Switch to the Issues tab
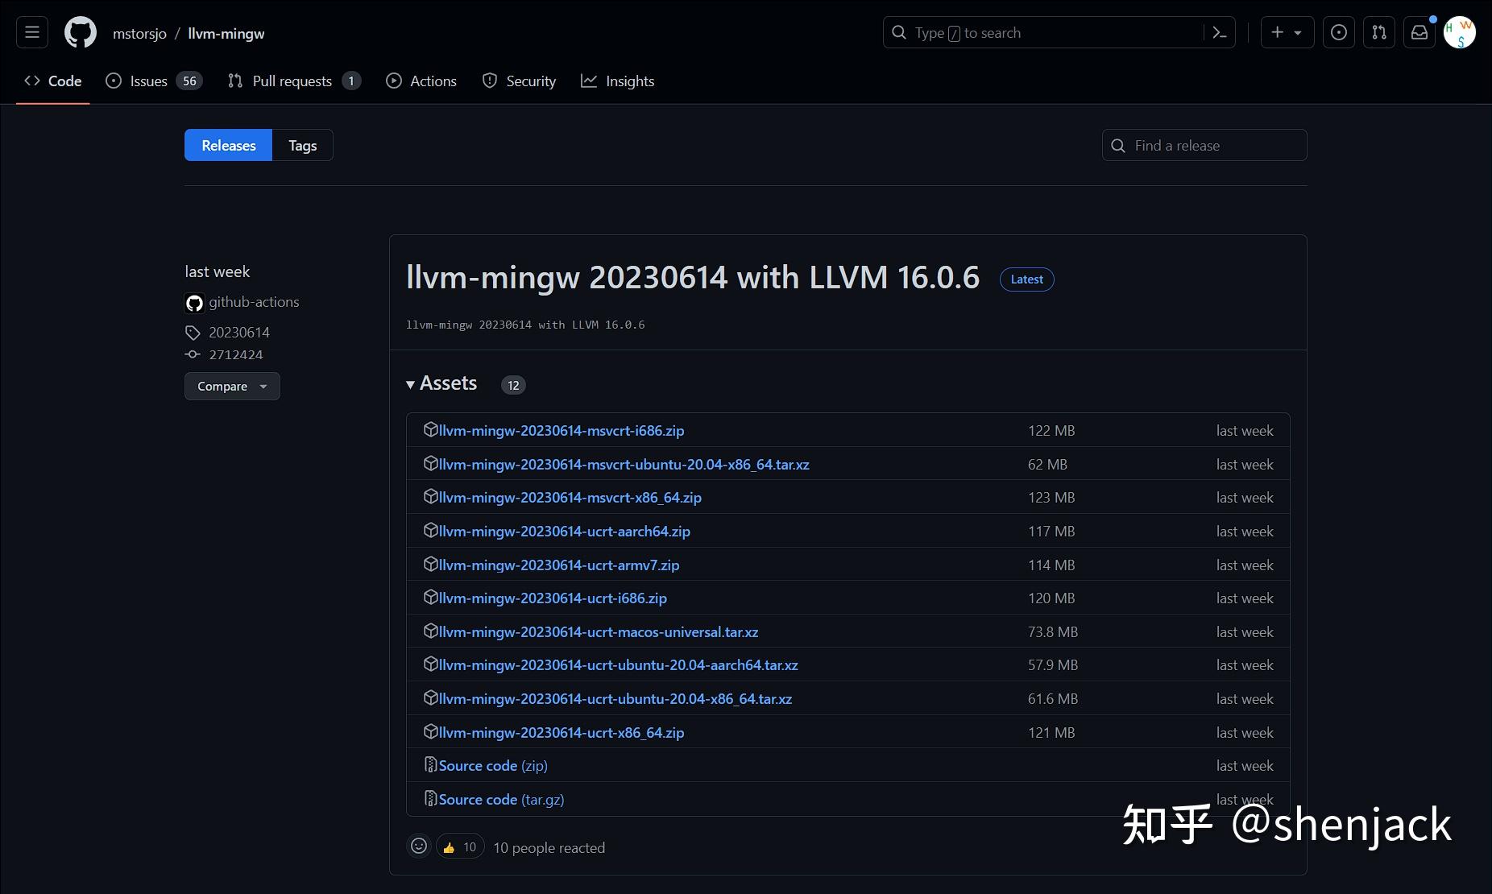 tap(154, 81)
